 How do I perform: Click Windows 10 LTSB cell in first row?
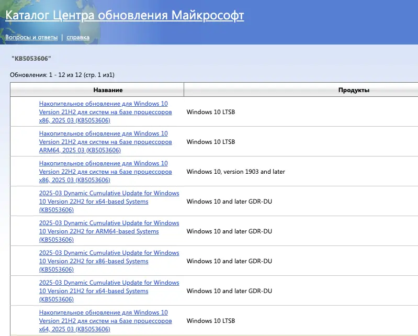pyautogui.click(x=211, y=112)
